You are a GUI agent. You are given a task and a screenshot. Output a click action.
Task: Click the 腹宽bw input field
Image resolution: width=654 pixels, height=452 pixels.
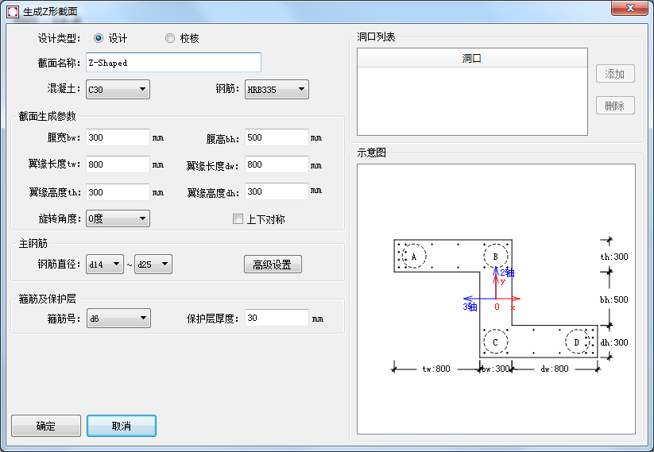tap(118, 137)
